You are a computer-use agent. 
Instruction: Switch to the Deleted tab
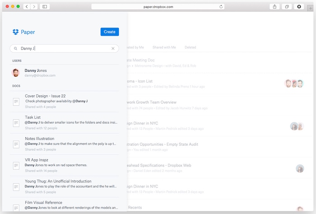(x=190, y=47)
